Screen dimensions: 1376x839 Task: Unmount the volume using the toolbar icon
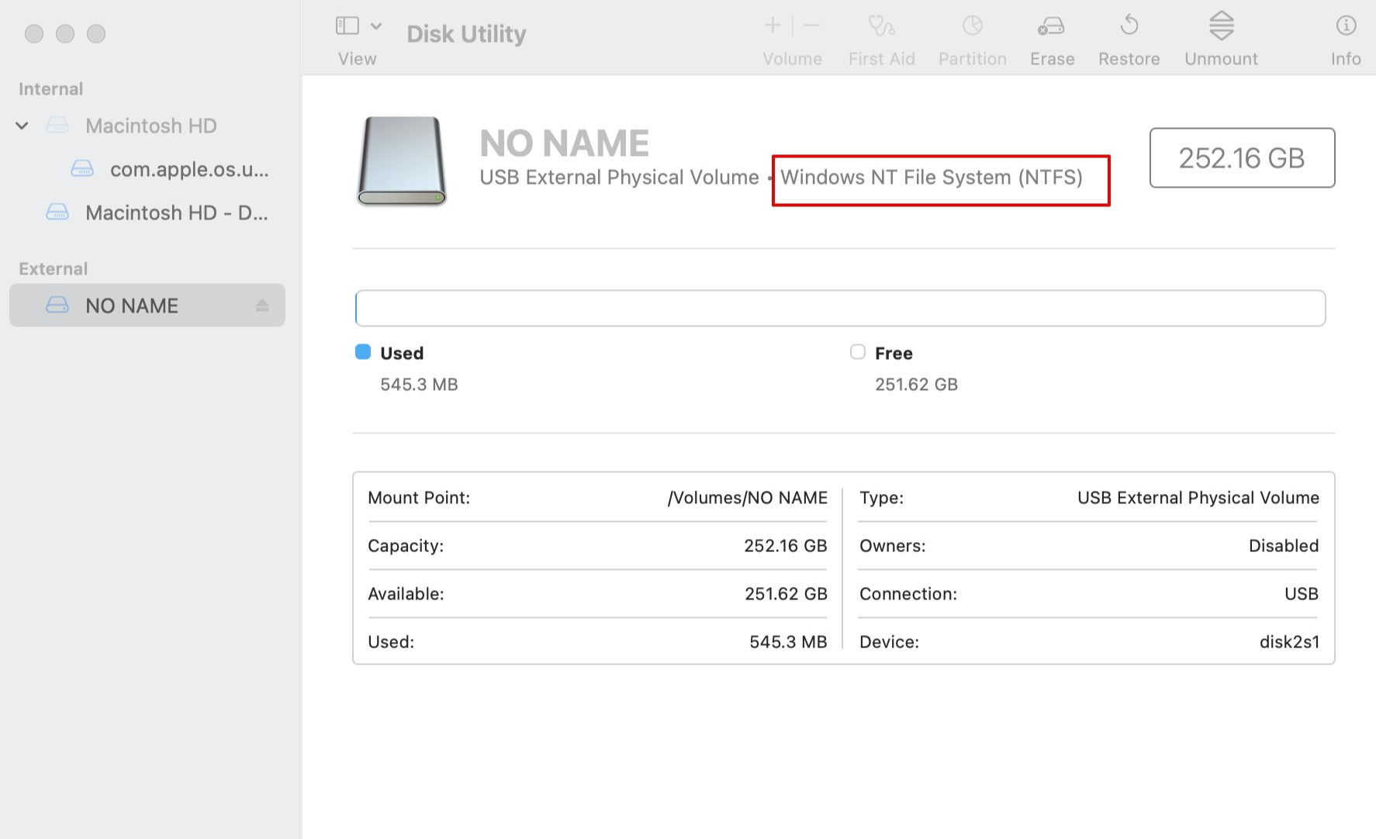pyautogui.click(x=1222, y=25)
